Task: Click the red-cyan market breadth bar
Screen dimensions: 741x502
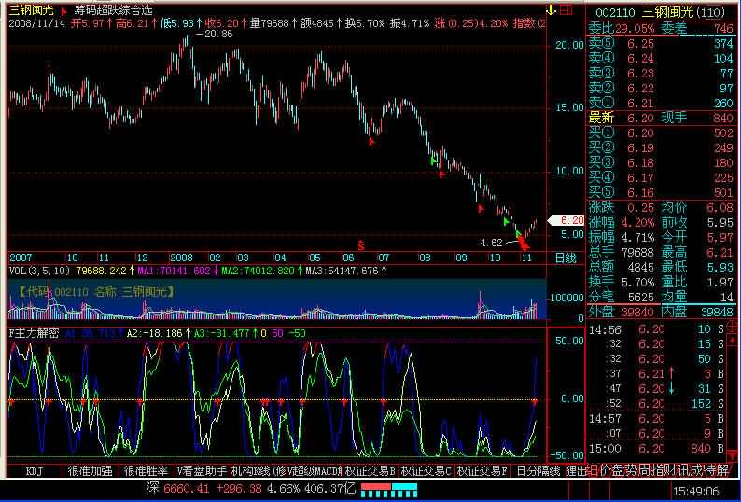Action: click(388, 488)
